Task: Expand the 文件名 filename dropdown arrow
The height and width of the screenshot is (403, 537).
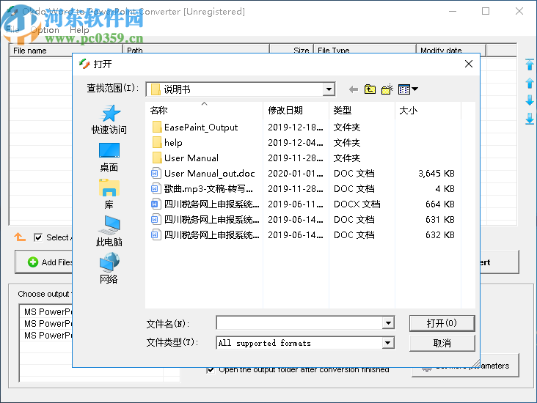Action: tap(388, 322)
